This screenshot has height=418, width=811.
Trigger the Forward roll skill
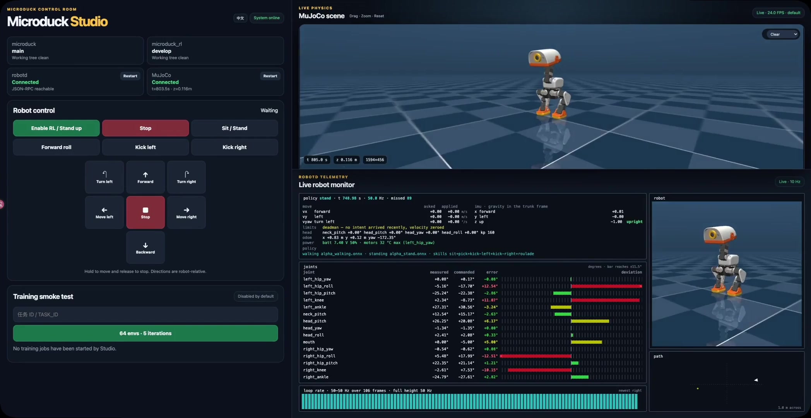[x=56, y=147]
